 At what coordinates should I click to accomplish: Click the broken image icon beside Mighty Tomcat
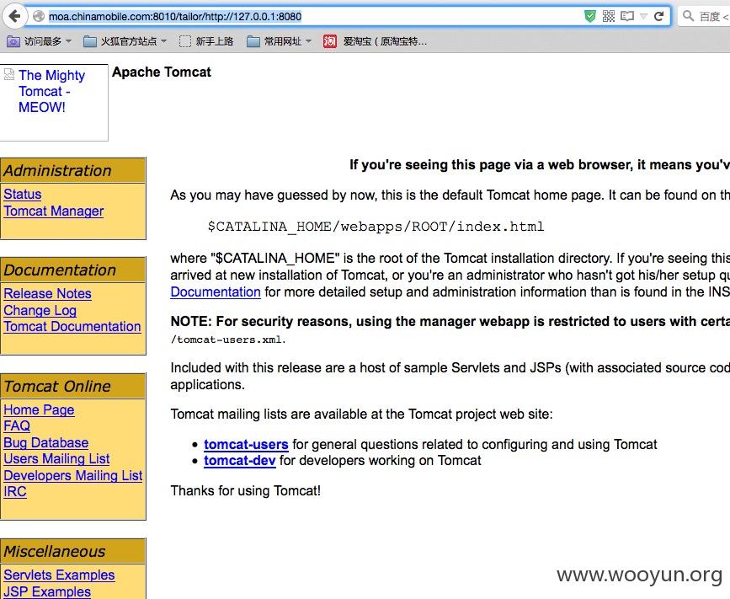coord(9,74)
